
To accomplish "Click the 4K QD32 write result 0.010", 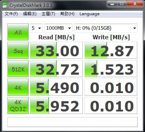I will [x=111, y=105].
